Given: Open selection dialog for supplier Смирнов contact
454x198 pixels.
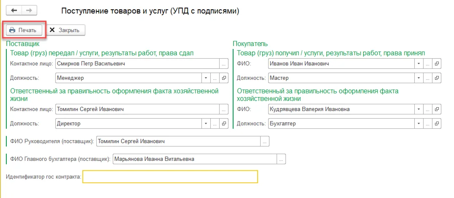Looking at the screenshot, I should (x=223, y=64).
